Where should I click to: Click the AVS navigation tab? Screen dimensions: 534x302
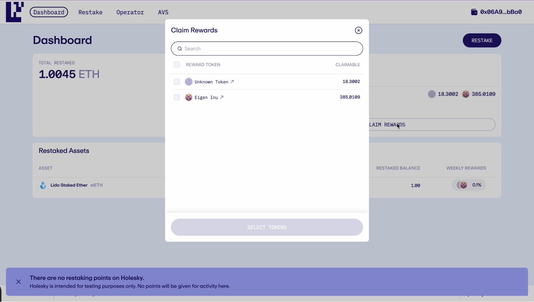pos(163,12)
